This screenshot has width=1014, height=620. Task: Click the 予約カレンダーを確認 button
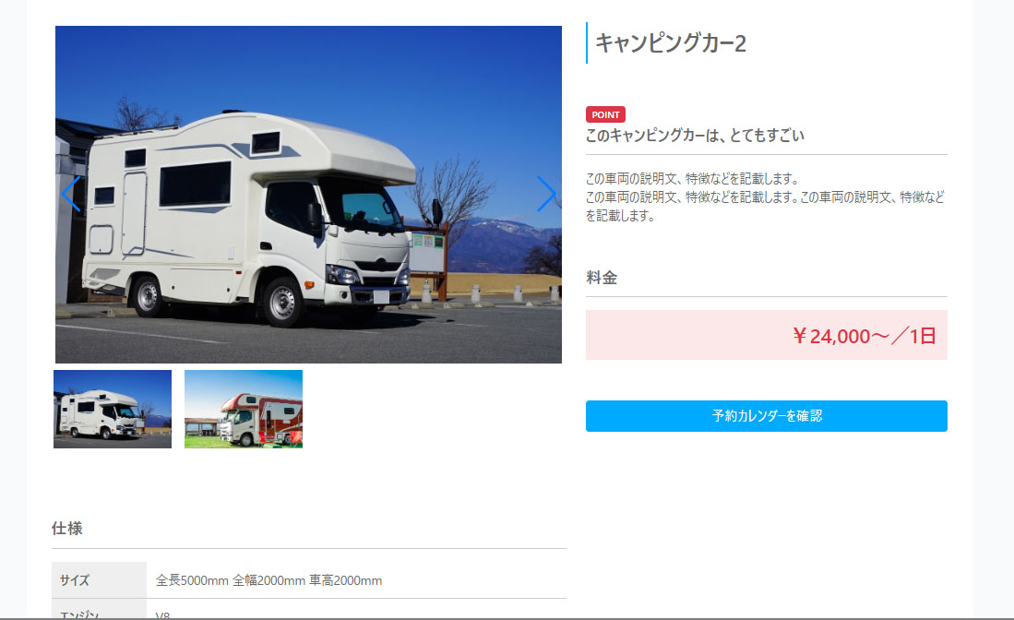(x=767, y=416)
